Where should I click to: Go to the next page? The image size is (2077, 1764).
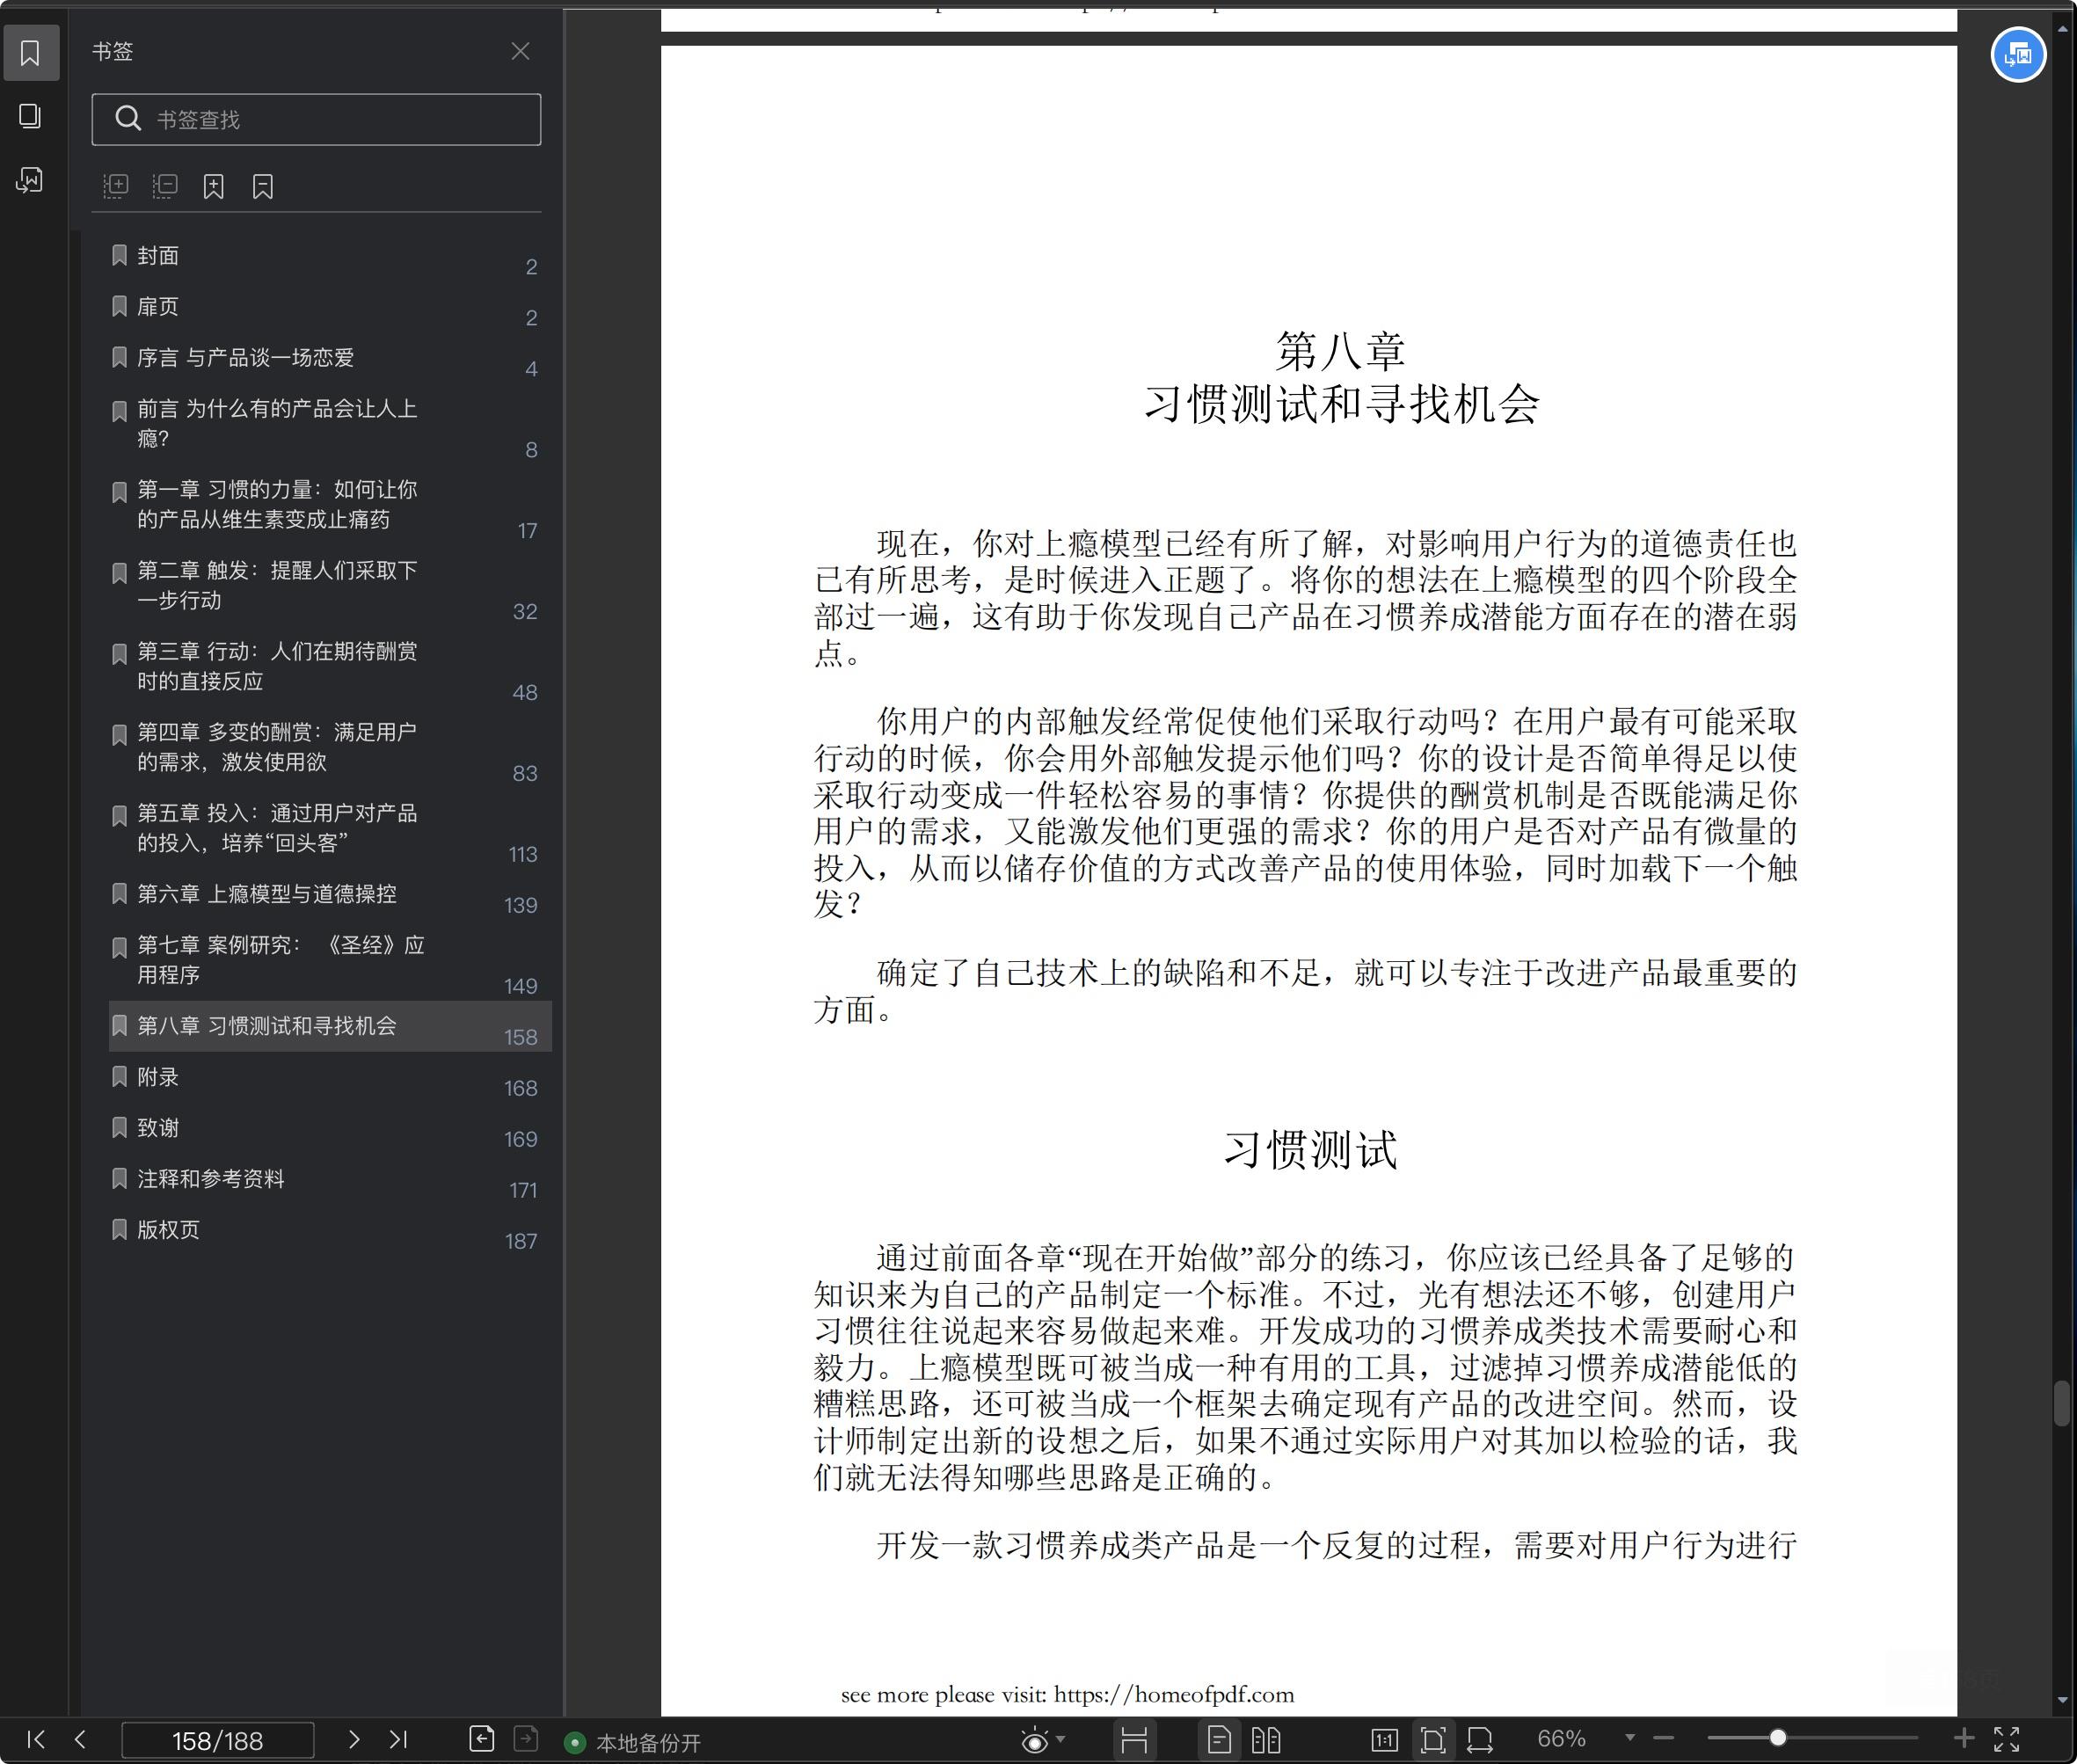353,1740
